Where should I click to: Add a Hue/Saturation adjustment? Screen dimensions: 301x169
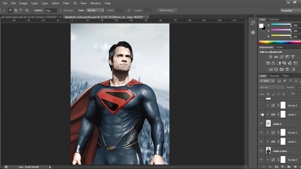pos(268,63)
